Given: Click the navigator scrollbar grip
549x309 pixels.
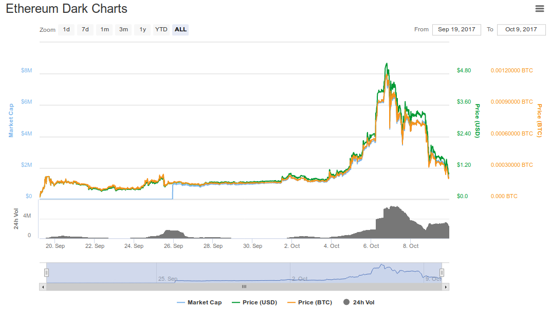Looking at the screenshot, I should tap(244, 287).
